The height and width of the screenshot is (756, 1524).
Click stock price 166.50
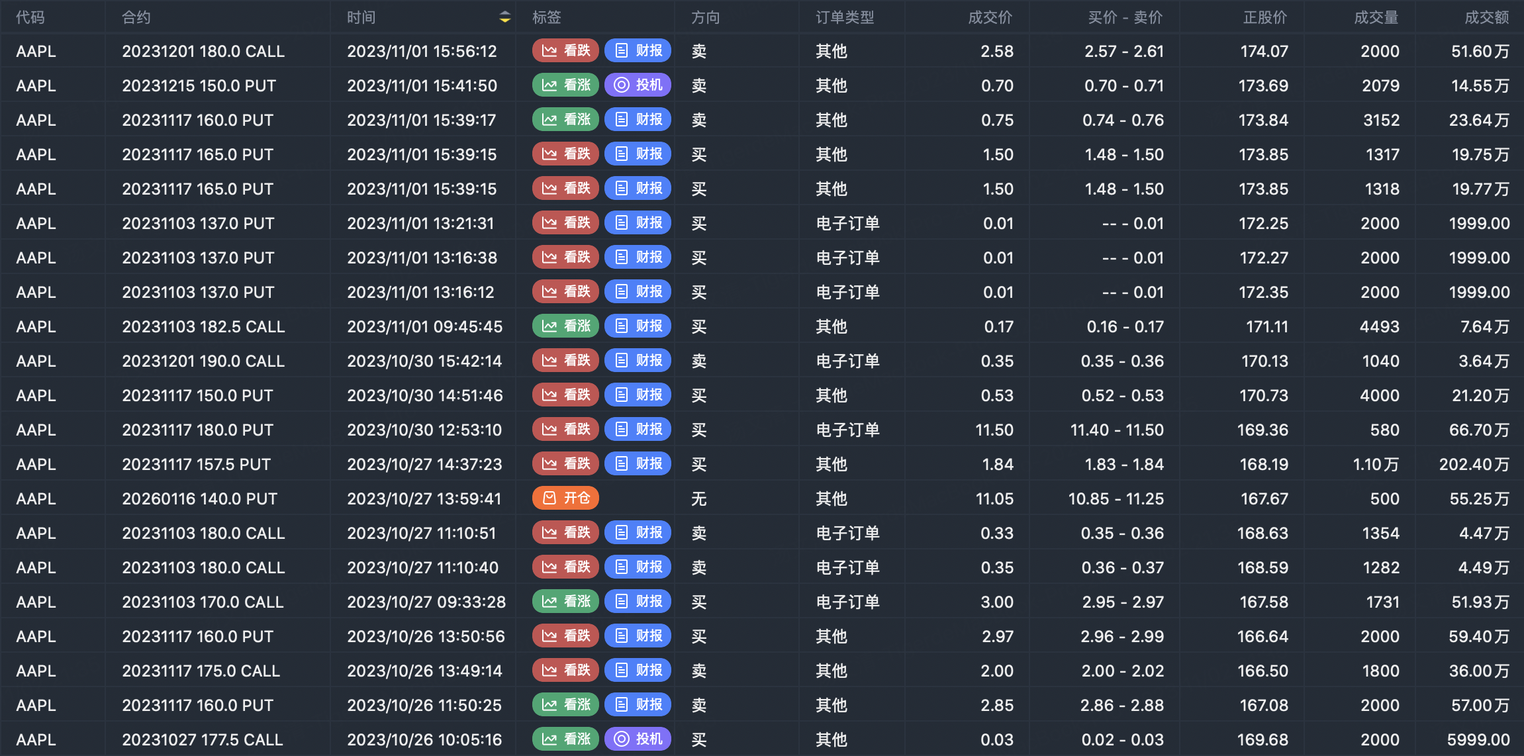[1262, 671]
